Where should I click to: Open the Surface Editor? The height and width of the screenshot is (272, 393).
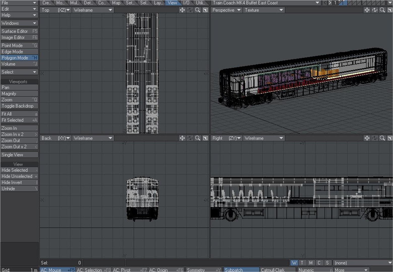click(x=19, y=31)
